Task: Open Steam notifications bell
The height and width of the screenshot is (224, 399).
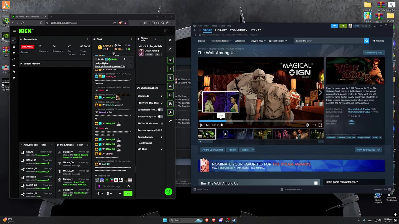Action: (343, 26)
